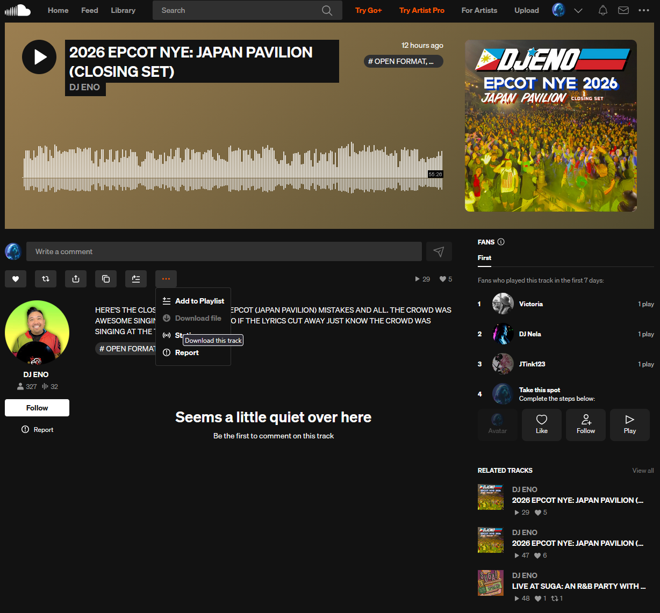Click the comment box user avatar
Viewport: 660px width, 613px height.
click(x=13, y=251)
